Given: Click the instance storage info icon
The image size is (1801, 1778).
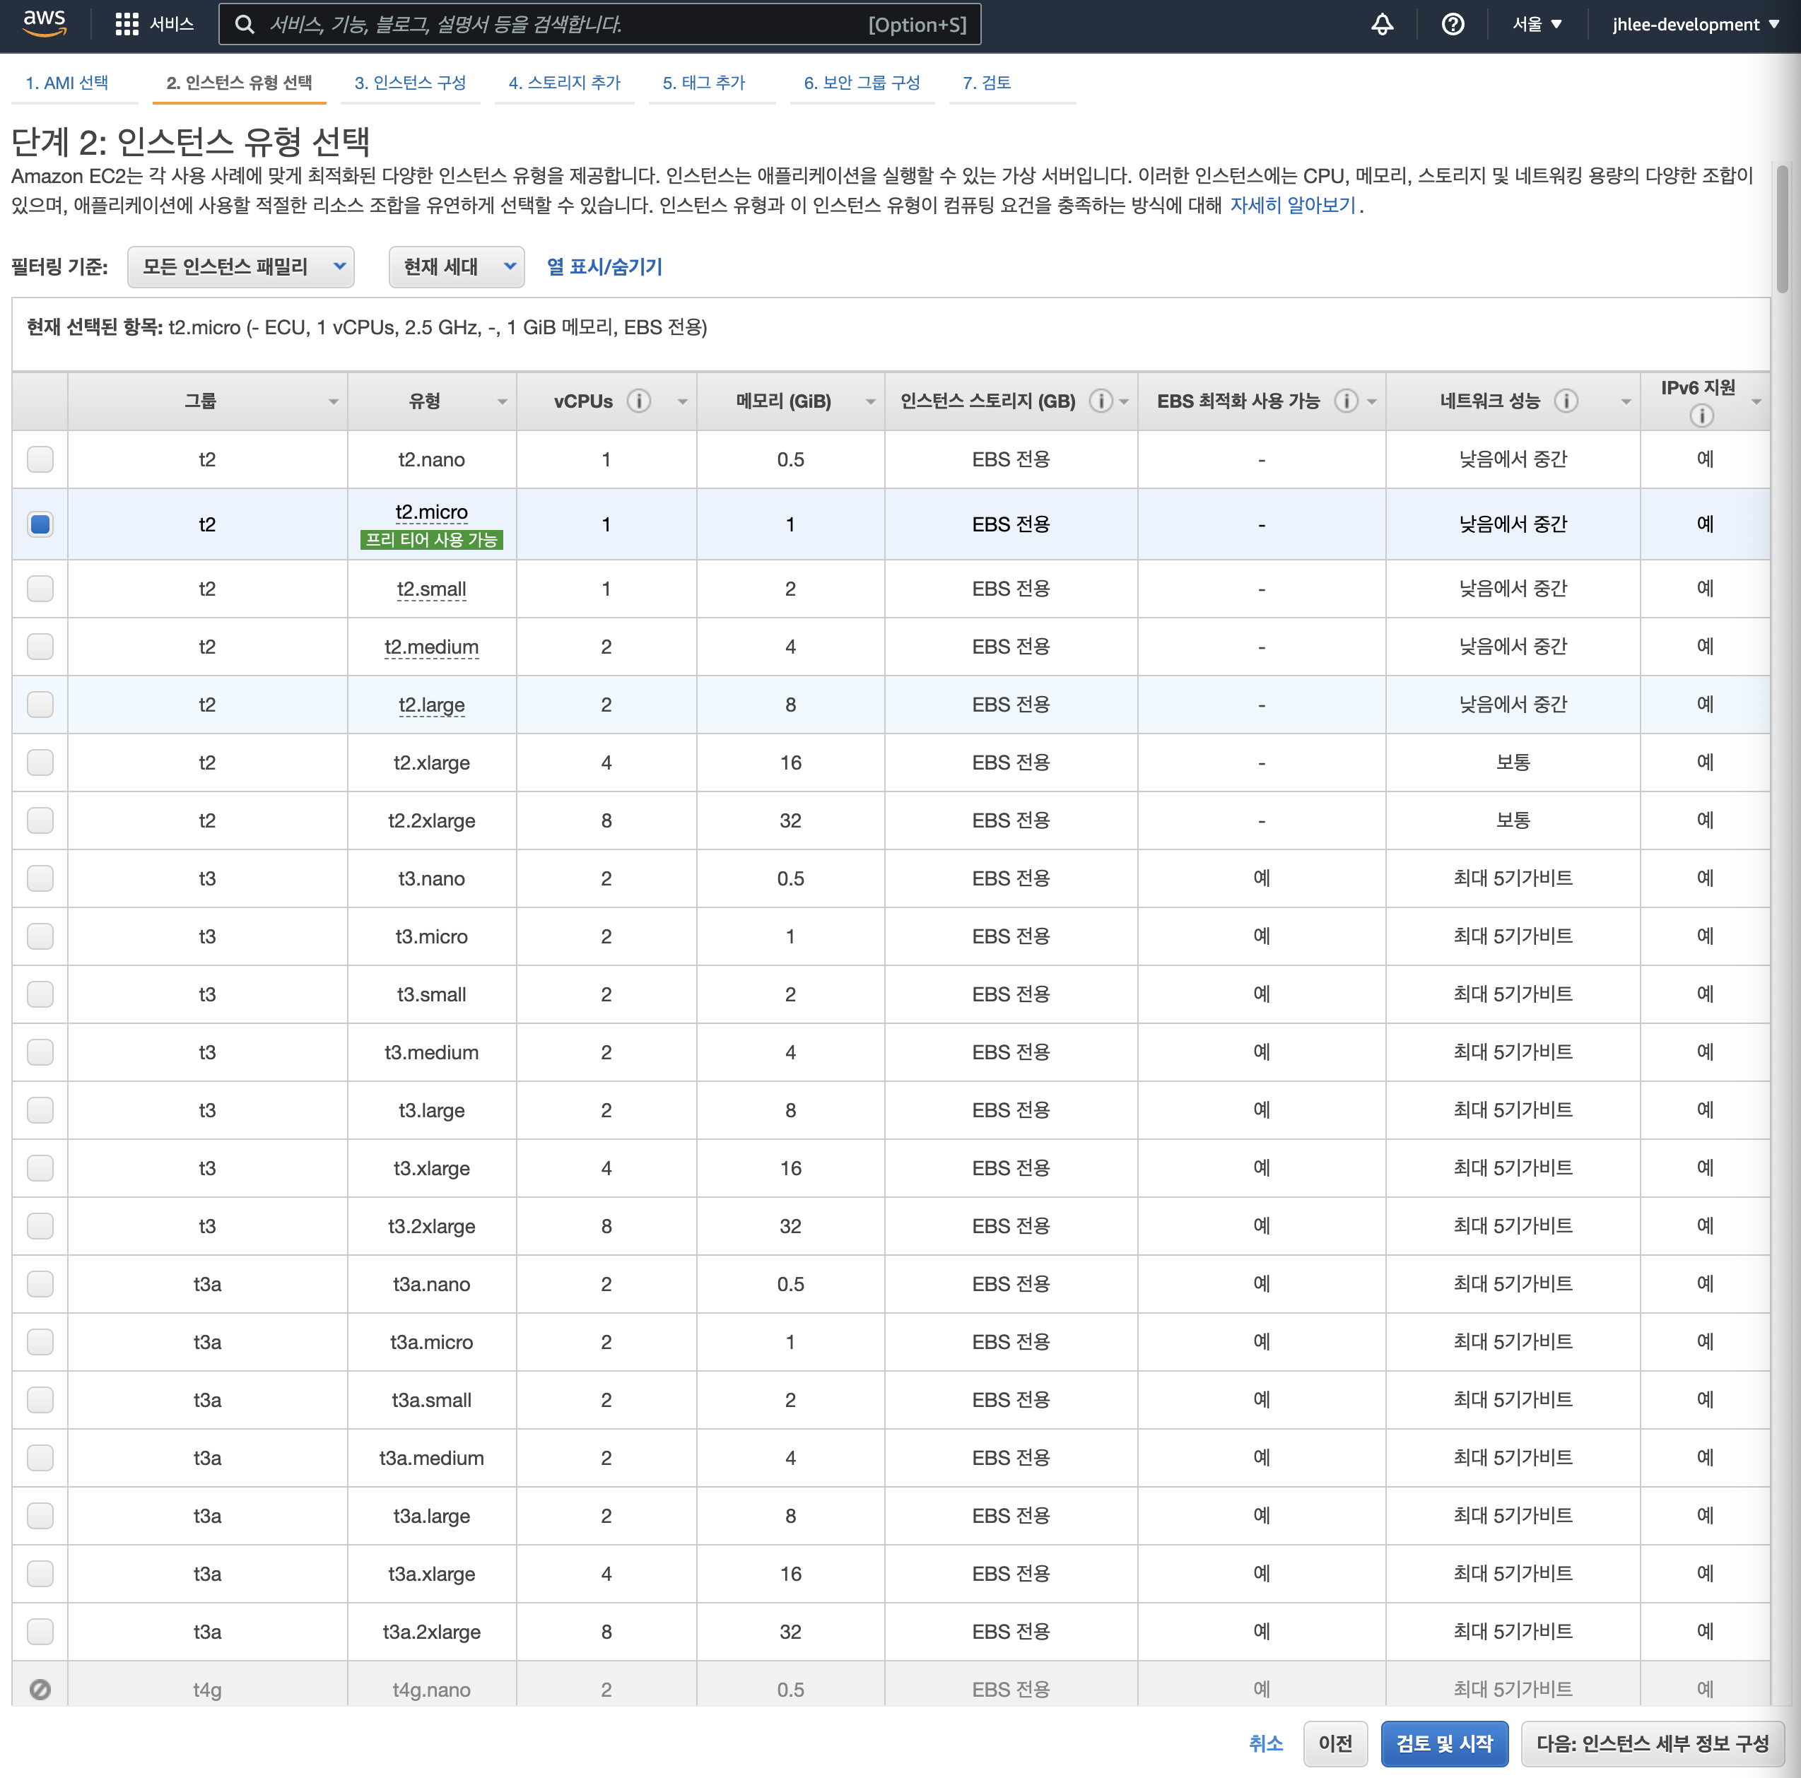Looking at the screenshot, I should pos(1100,401).
